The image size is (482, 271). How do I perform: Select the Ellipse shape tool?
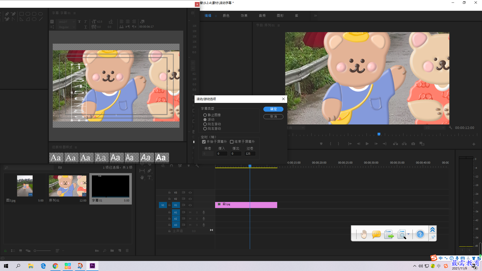pyautogui.click(x=34, y=19)
